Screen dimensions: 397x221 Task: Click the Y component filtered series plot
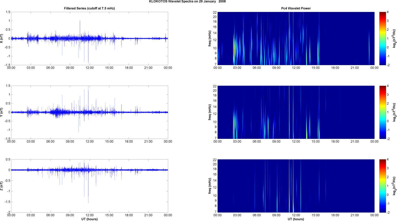(89, 112)
